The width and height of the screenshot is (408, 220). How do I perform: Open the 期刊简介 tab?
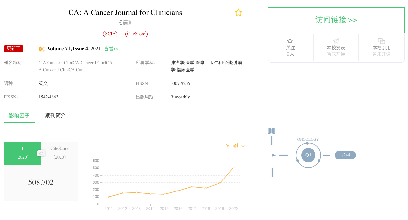pos(55,116)
